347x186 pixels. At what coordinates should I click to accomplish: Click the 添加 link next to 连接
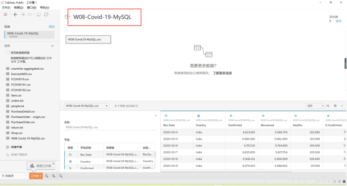(x=52, y=27)
